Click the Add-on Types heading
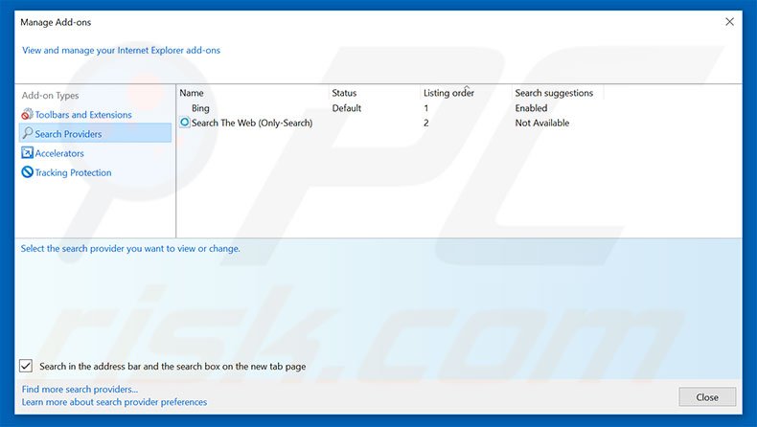Screen dimensions: 757x427 click(50, 96)
